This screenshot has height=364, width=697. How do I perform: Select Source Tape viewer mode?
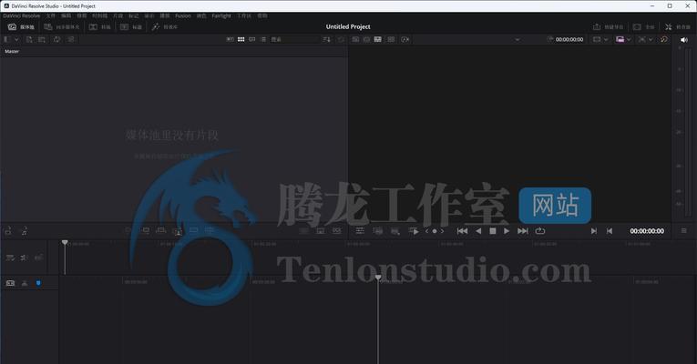366,39
